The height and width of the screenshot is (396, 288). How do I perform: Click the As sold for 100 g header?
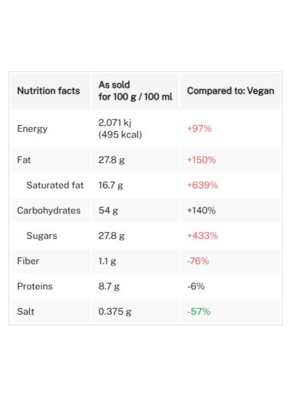[x=135, y=91]
